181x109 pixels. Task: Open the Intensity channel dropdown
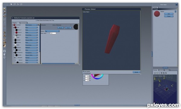coord(31,55)
